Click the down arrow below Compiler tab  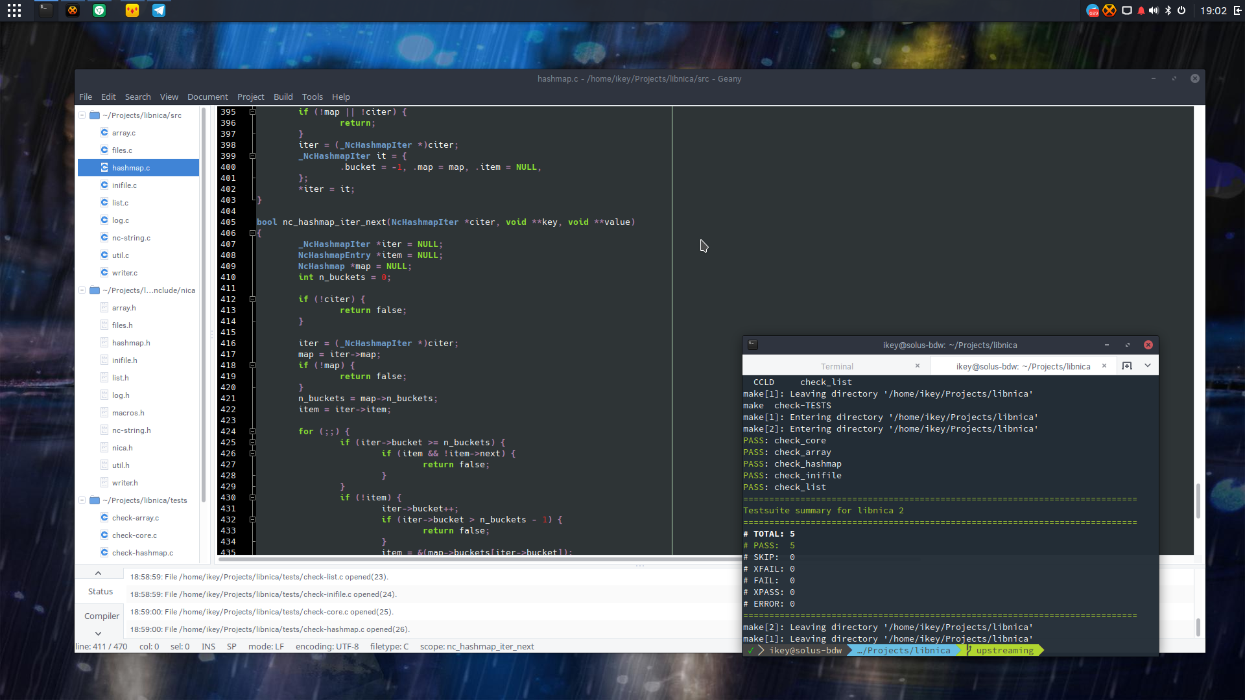click(x=99, y=634)
